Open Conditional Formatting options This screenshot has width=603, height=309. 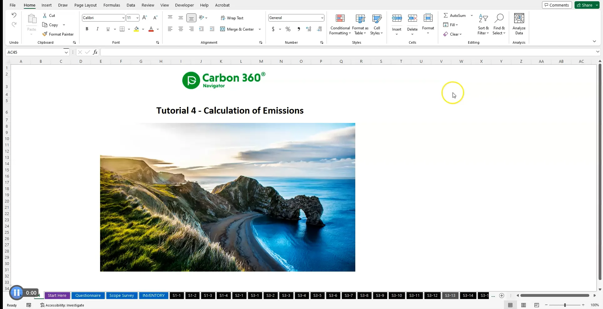[x=340, y=25]
